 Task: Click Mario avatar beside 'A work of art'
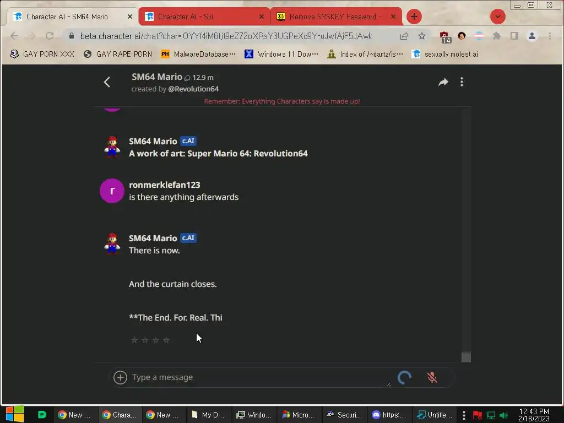[x=112, y=147]
